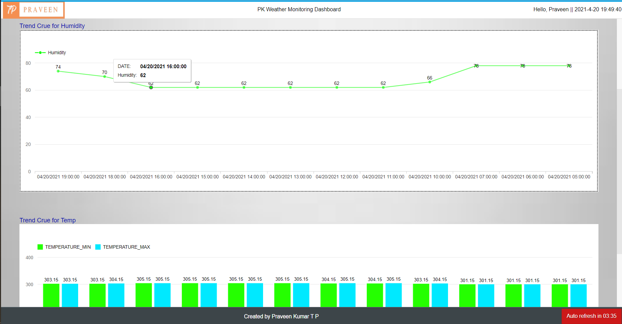Select highlighted humidity point at 16:00:00
The height and width of the screenshot is (324, 622).
pyautogui.click(x=151, y=87)
